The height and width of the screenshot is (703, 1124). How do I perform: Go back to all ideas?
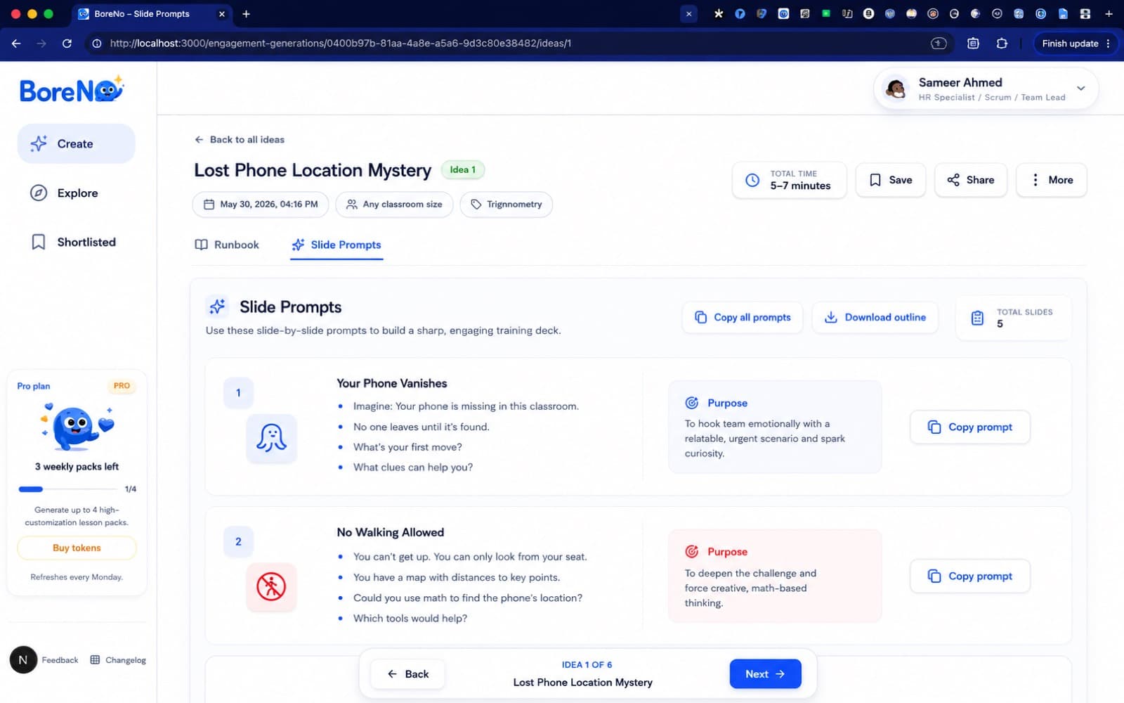(x=240, y=139)
